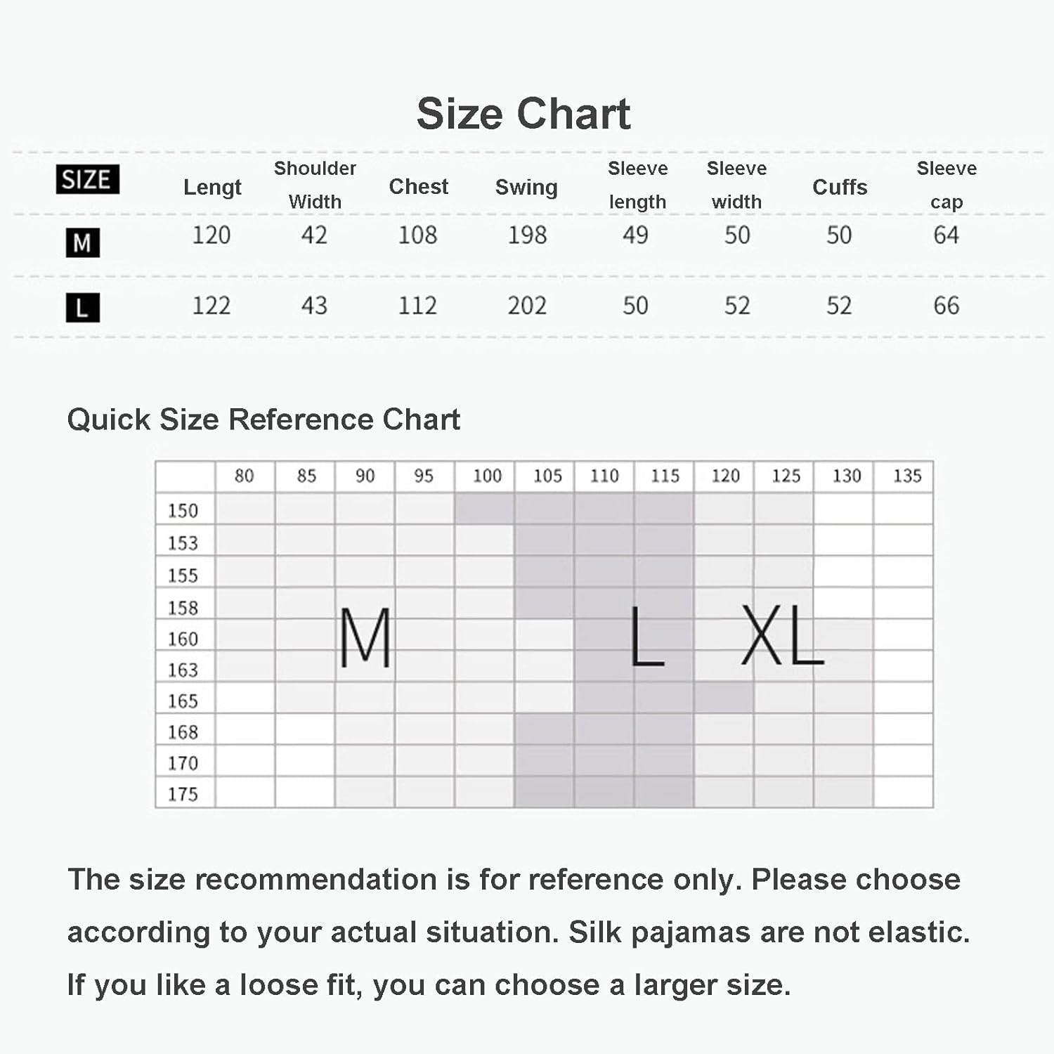Click the black M size badge

tap(82, 242)
